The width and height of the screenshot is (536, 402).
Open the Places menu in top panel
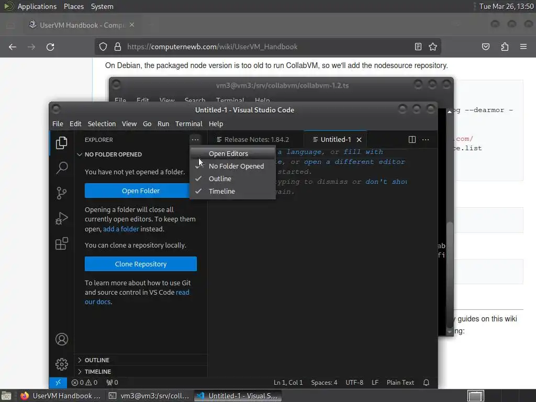pos(74,6)
